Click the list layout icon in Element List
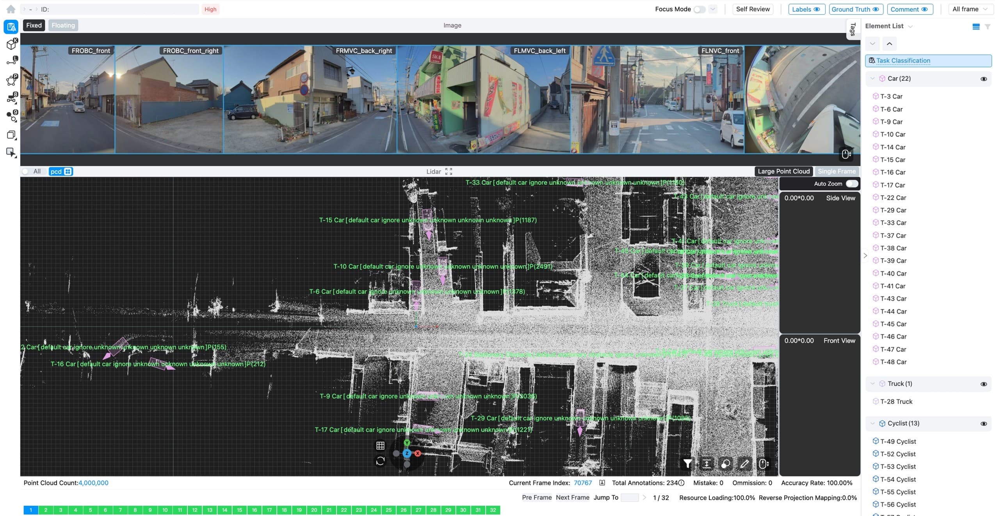 click(x=975, y=27)
